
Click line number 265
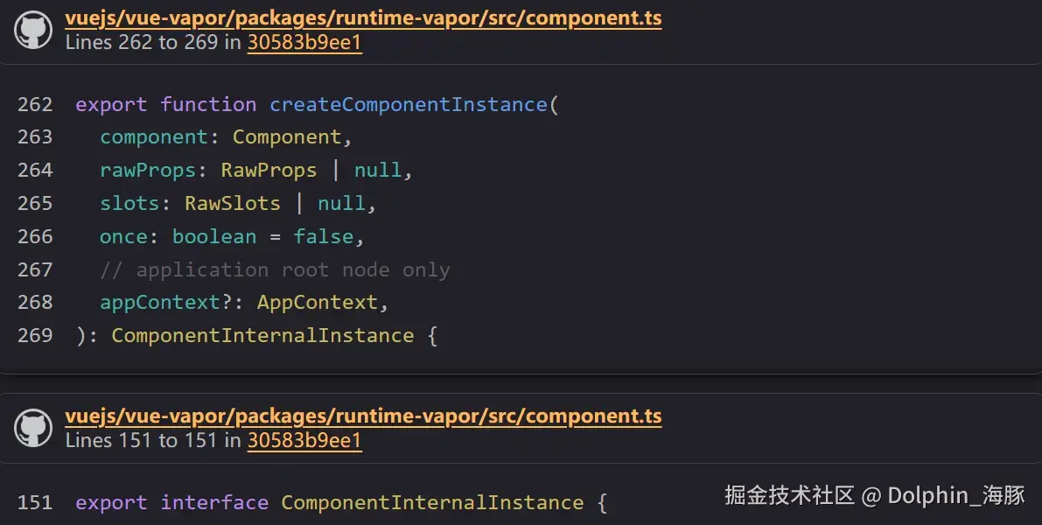click(35, 203)
